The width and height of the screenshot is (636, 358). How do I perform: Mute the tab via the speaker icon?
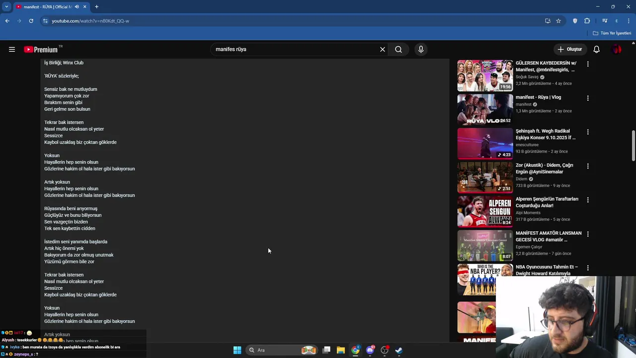[77, 7]
